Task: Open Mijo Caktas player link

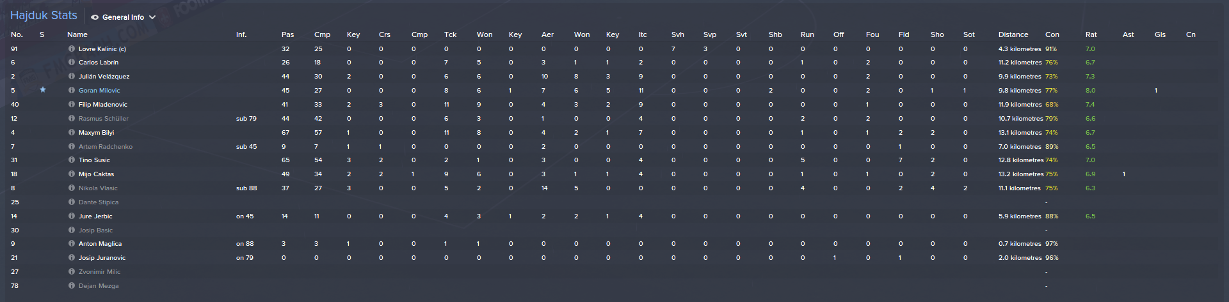Action: [96, 174]
